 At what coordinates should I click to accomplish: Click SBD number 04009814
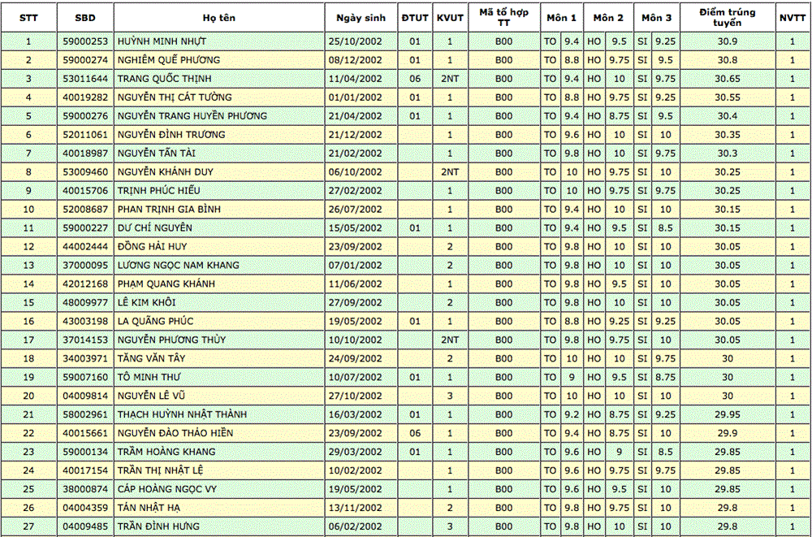click(84, 396)
